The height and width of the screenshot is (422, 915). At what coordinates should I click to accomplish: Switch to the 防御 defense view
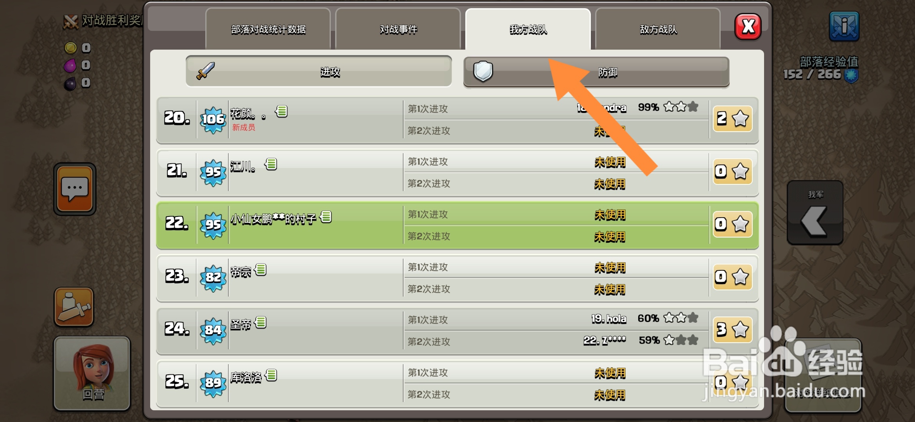[596, 72]
